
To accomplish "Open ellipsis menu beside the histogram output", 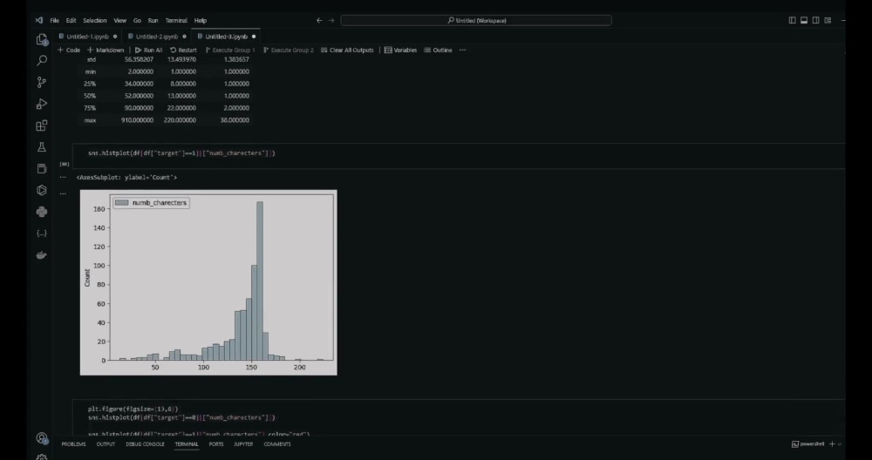I will 63,194.
